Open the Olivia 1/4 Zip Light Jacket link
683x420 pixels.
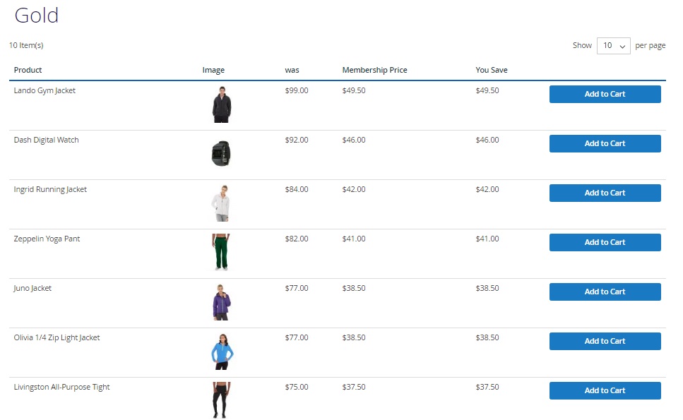tap(57, 337)
